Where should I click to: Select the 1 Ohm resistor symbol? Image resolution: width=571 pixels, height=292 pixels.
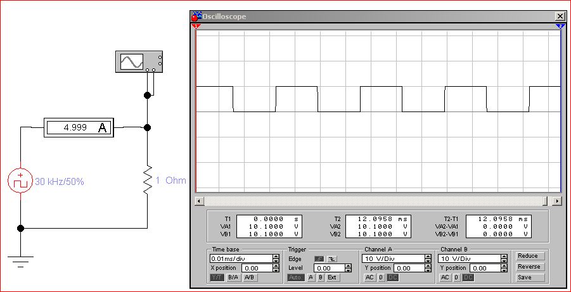[148, 181]
